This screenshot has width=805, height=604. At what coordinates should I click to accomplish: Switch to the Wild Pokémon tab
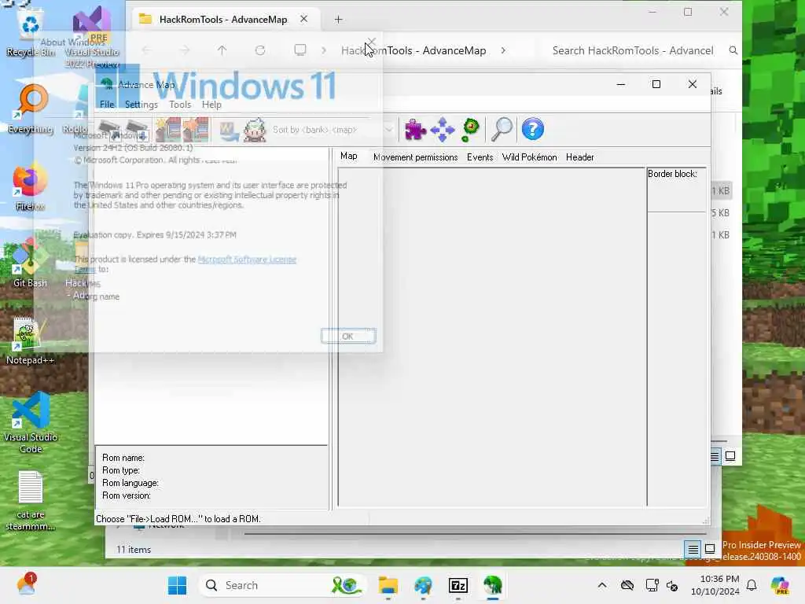529,157
